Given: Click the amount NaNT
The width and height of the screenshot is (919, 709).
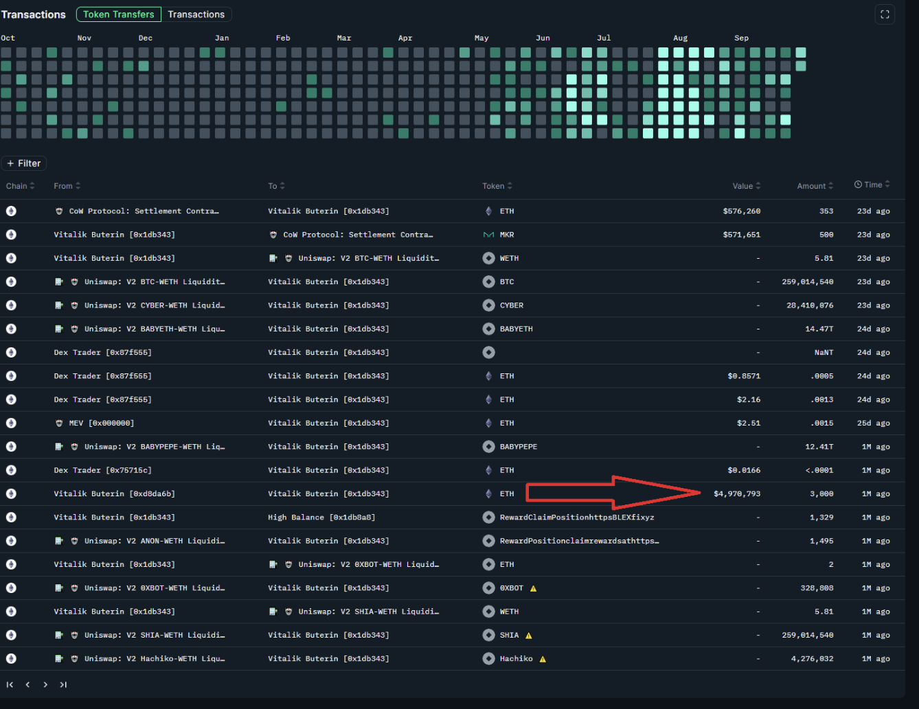Looking at the screenshot, I should 824,353.
